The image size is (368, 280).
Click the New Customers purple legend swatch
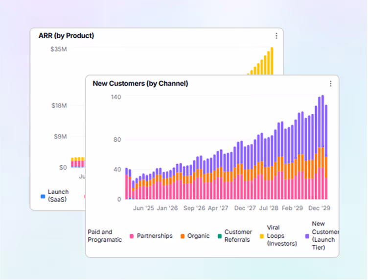307,236
